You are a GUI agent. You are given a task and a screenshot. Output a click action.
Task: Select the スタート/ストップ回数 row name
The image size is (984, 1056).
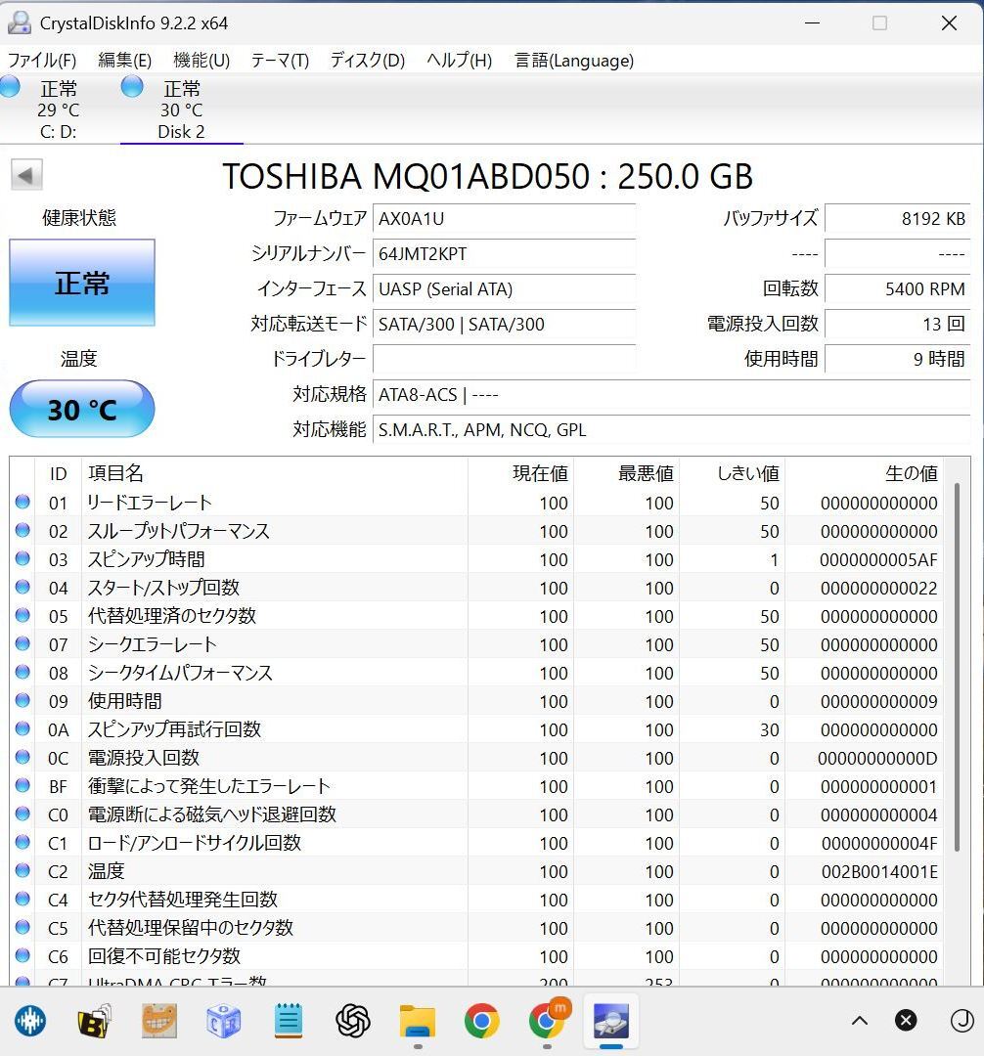tap(163, 588)
